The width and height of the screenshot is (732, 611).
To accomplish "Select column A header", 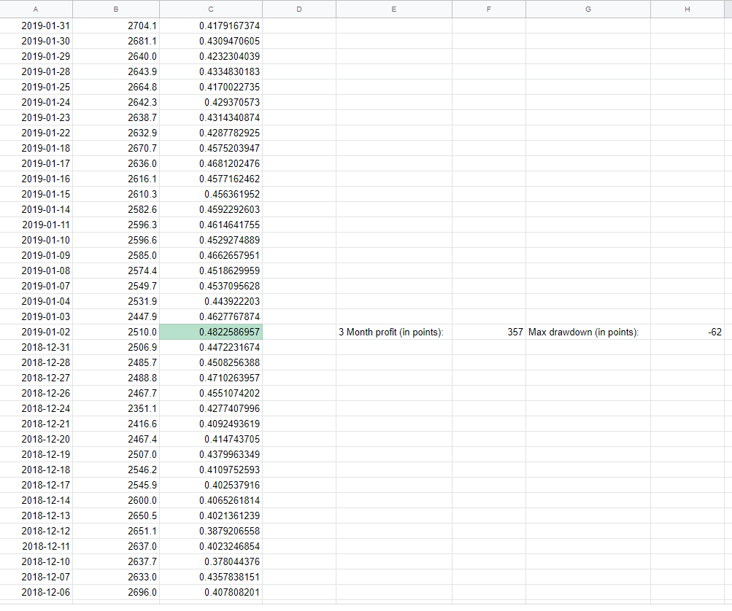I will tap(36, 9).
